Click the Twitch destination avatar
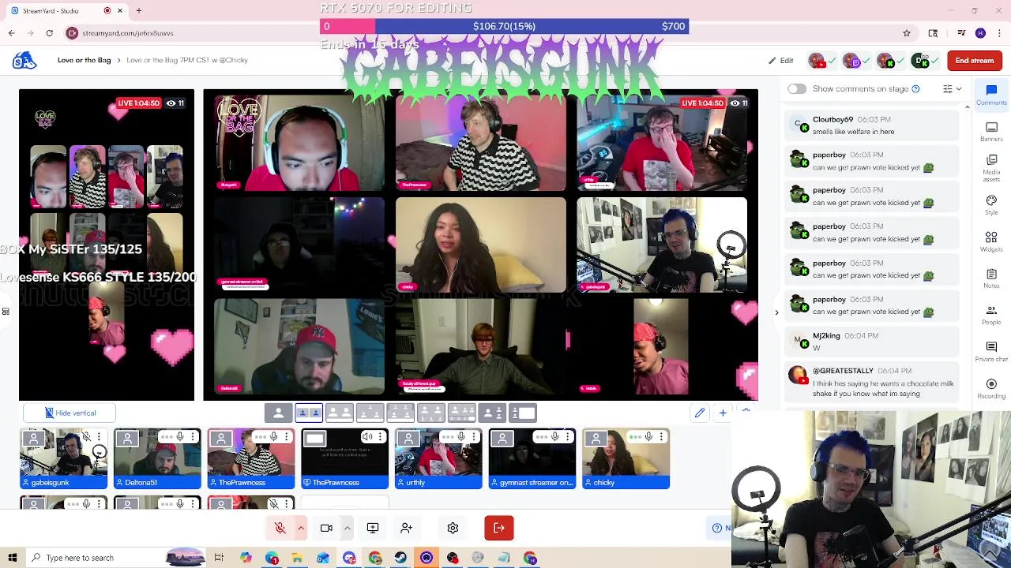This screenshot has width=1011, height=568. click(851, 61)
